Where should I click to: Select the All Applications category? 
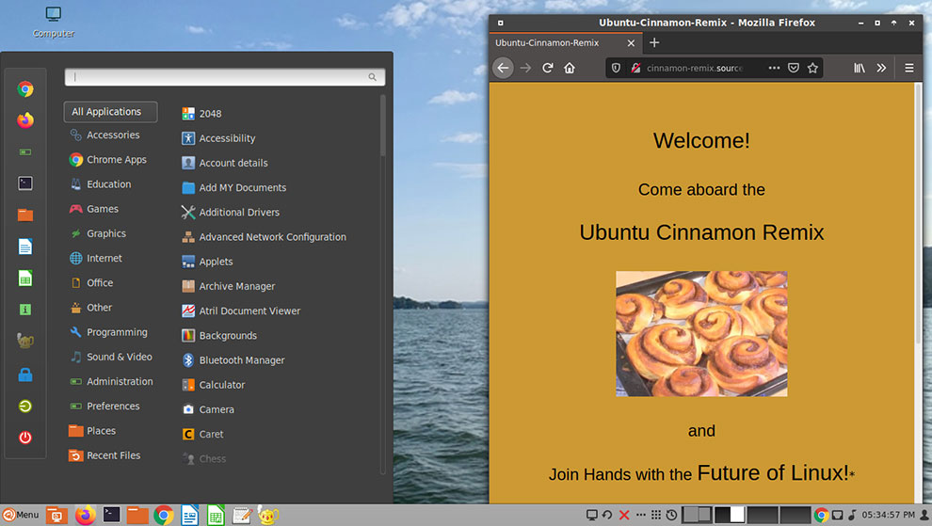pyautogui.click(x=110, y=112)
